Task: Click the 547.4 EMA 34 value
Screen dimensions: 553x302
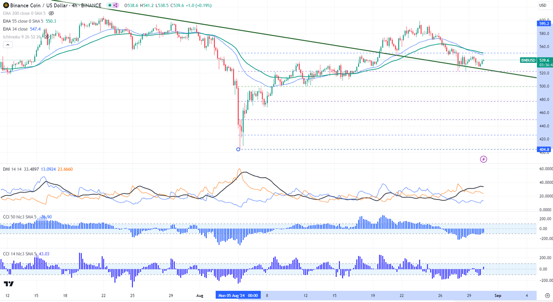Action: click(x=35, y=29)
